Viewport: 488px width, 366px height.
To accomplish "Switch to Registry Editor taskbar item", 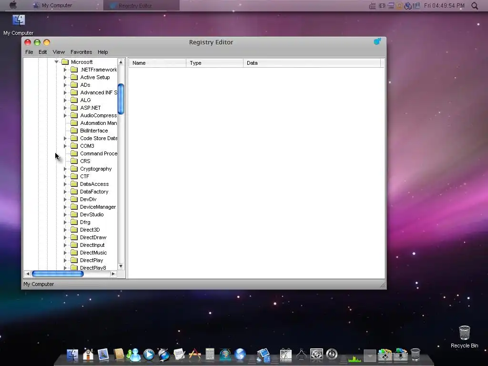I will pos(141,5).
